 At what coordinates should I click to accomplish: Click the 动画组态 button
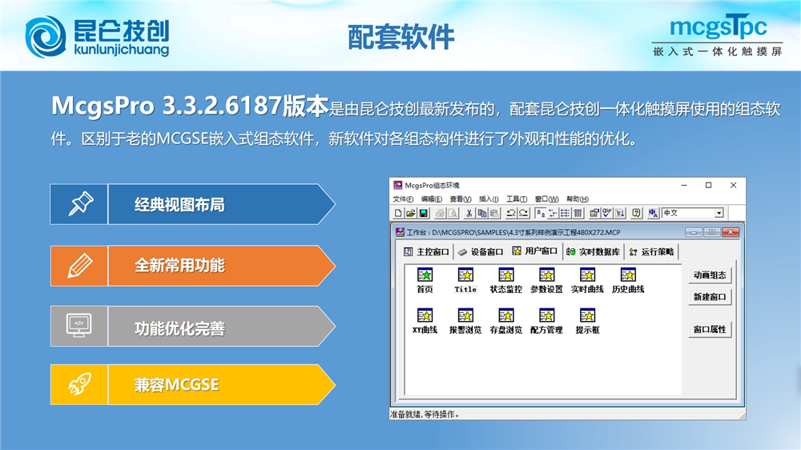coord(710,275)
